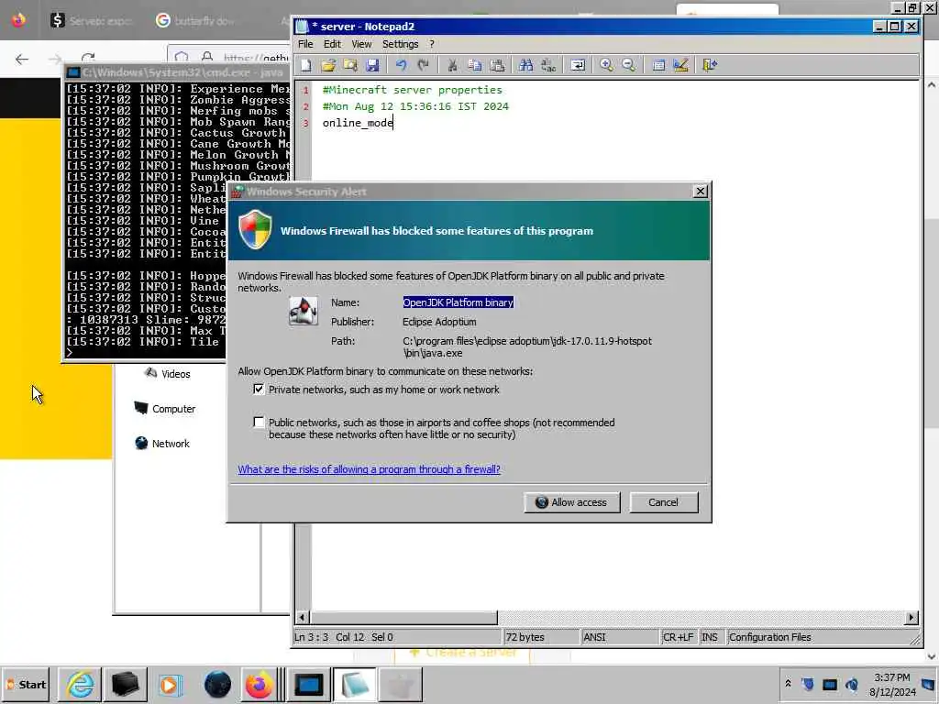Open the Settings menu in Notepad2
Viewport: 939px width, 704px height.
coord(400,44)
